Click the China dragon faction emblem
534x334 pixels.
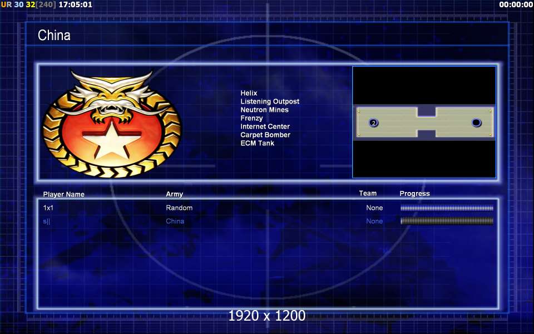(112, 124)
